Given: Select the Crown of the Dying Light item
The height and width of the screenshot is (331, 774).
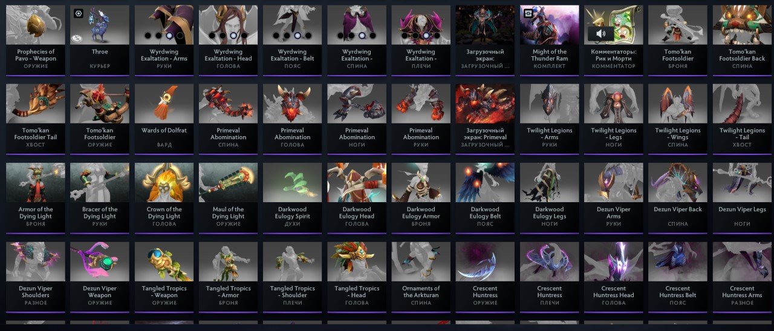Looking at the screenshot, I should point(164,198).
